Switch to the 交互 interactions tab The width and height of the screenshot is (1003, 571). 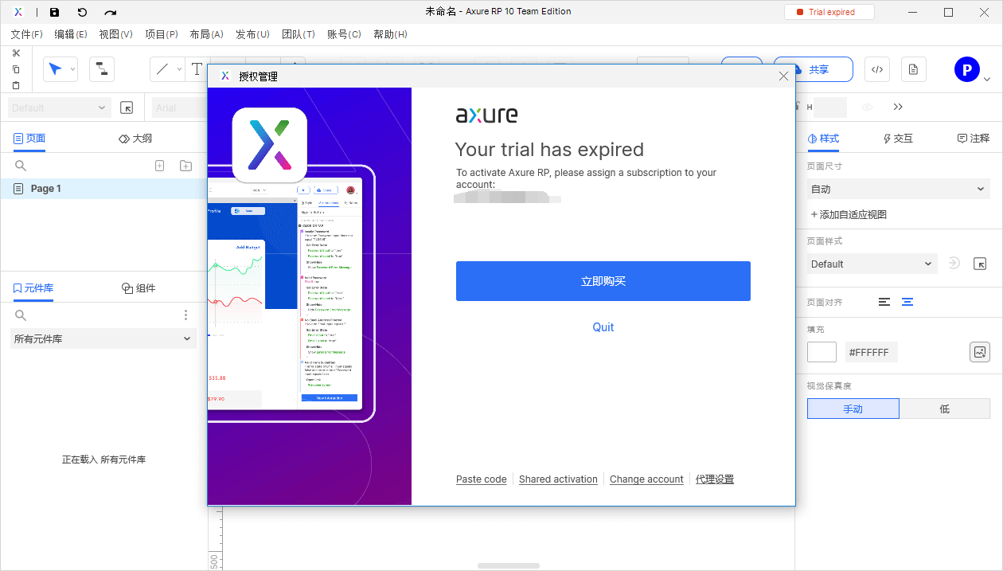pos(898,138)
